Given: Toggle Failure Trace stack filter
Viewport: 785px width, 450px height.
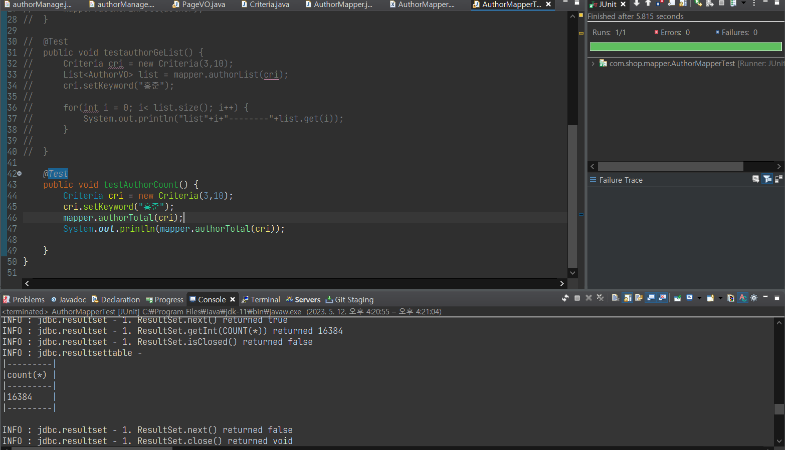Looking at the screenshot, I should point(767,179).
